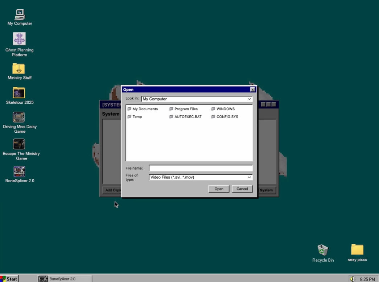
Task: Click the System button in background window
Action: click(x=267, y=190)
